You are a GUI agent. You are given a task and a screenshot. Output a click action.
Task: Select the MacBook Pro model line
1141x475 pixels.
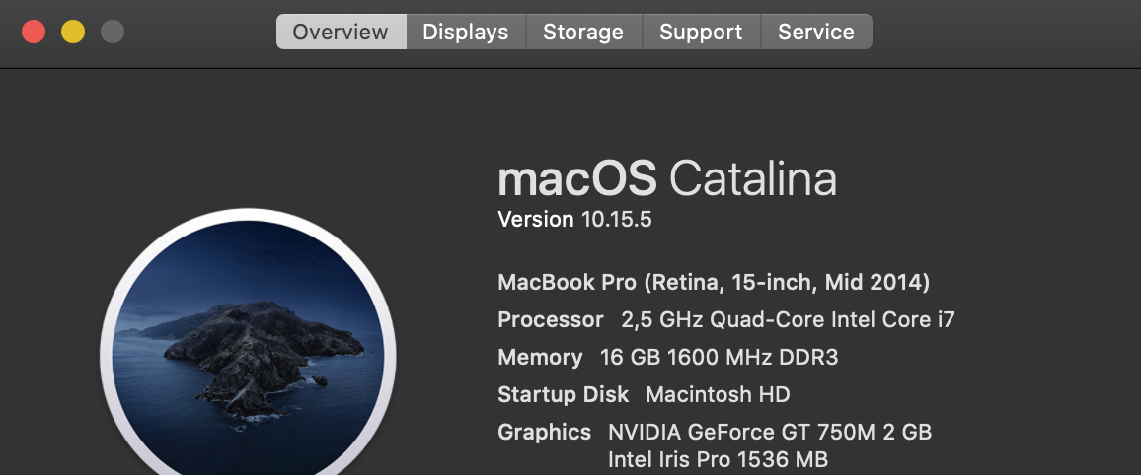point(714,283)
